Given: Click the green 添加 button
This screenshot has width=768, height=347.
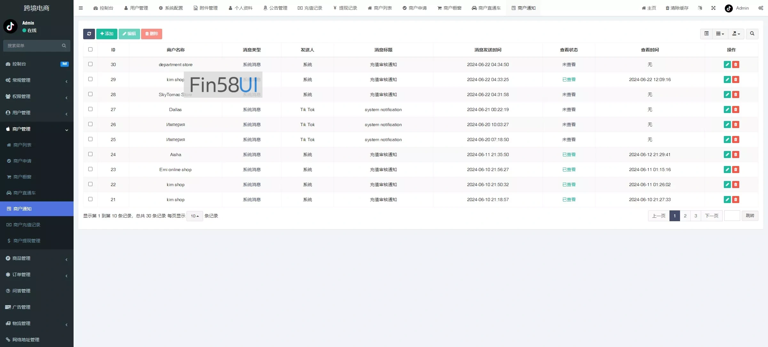Looking at the screenshot, I should pos(107,34).
